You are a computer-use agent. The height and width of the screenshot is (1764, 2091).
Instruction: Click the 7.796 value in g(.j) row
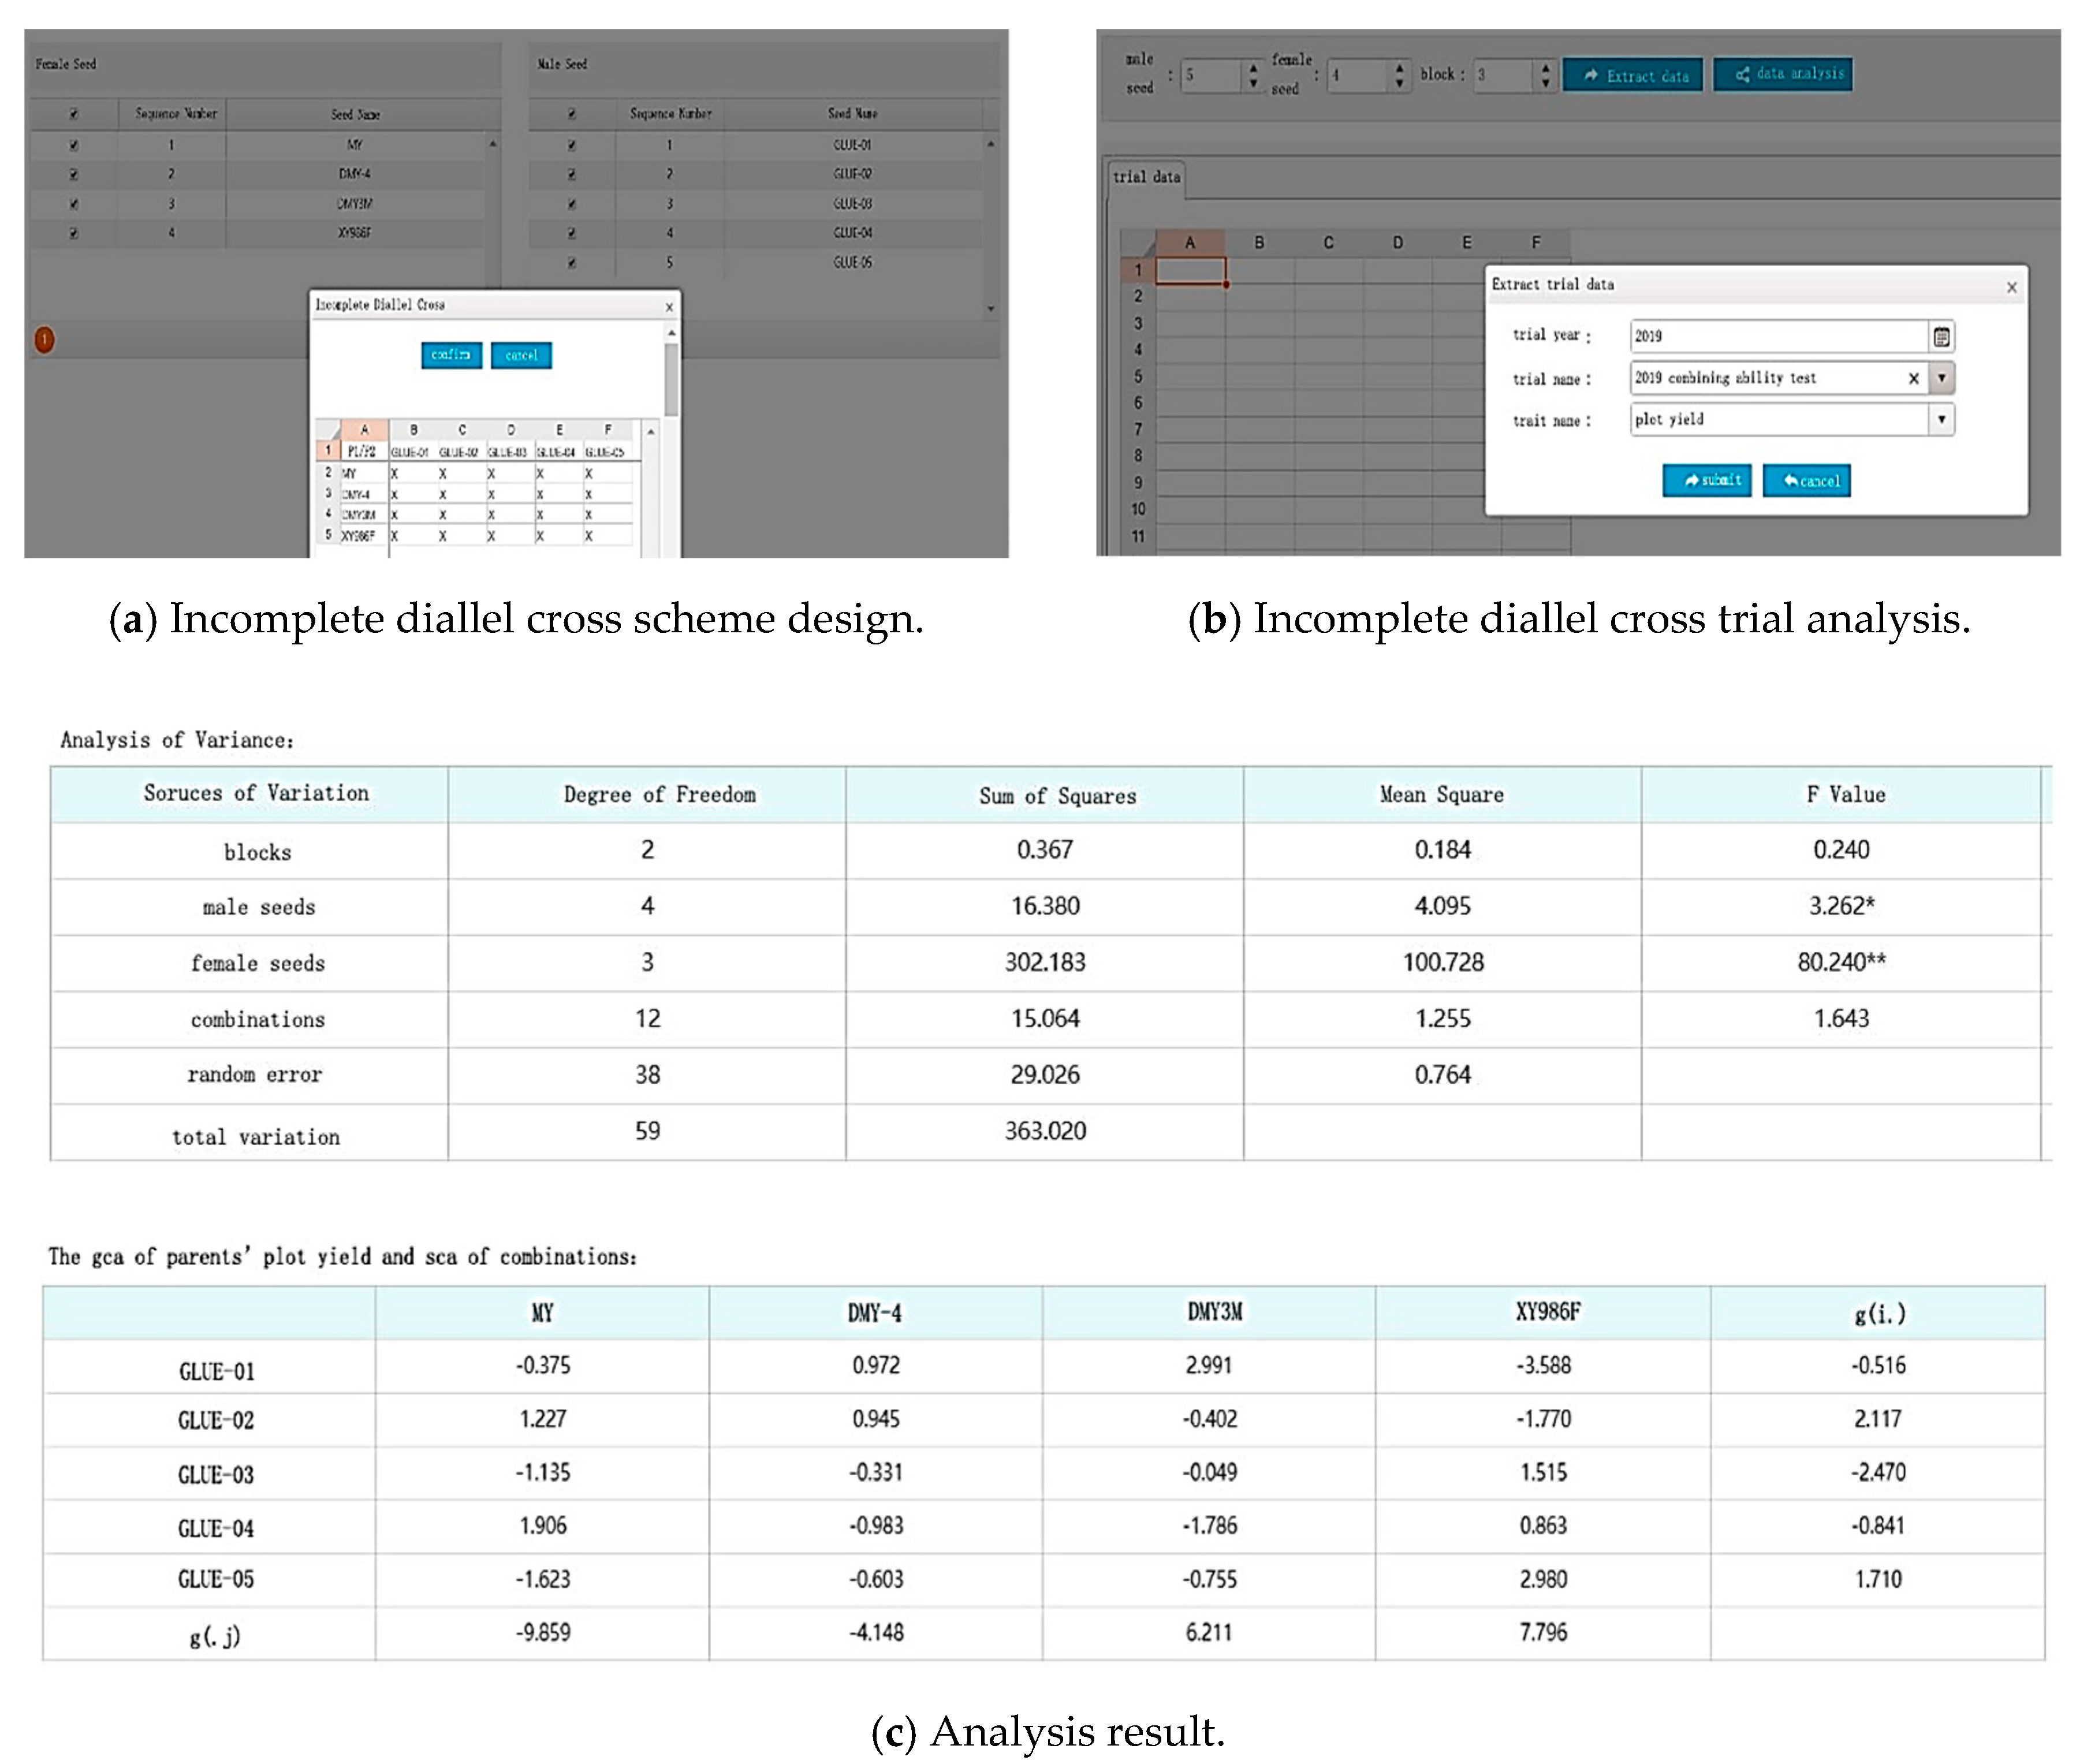click(1543, 1632)
